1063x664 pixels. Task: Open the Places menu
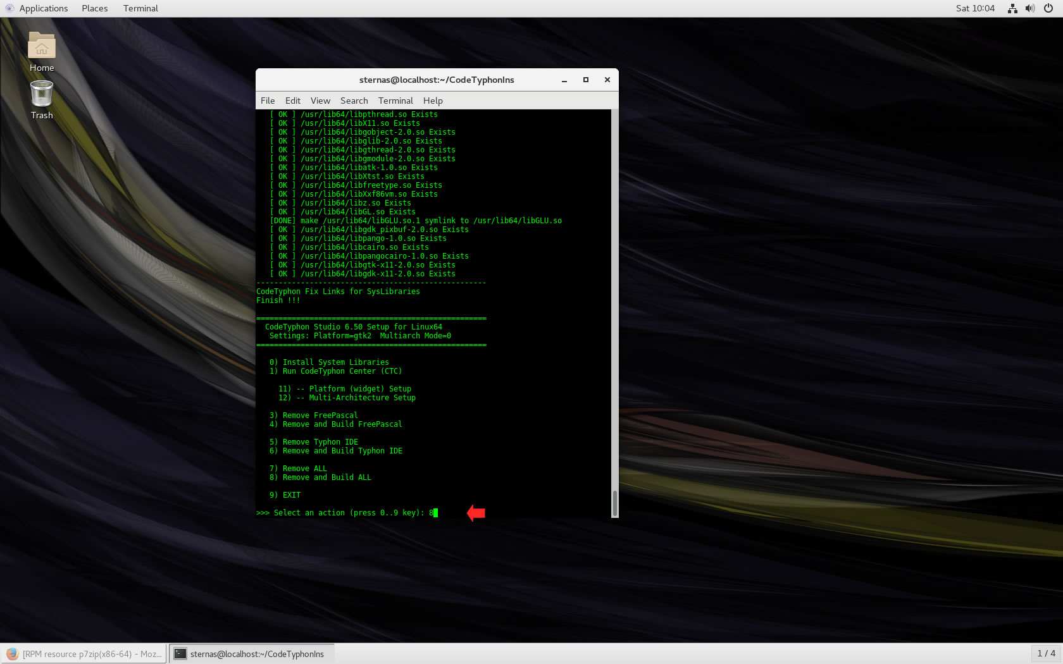[95, 8]
